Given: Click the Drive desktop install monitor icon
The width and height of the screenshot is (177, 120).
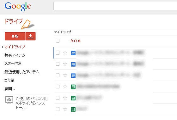Looking at the screenshot, I should coord(9,100).
